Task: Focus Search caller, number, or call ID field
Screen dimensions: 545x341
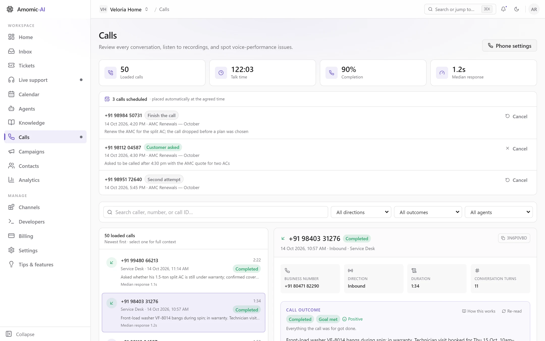Action: pyautogui.click(x=215, y=212)
